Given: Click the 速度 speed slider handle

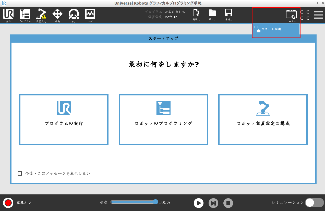Looking at the screenshot, I should (155, 202).
